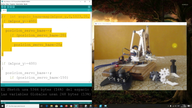Image resolution: width=192 pixels, height=108 pixels.
Task: Click the webcam preview image in Yawcam window
Action: pyautogui.click(x=140, y=58)
